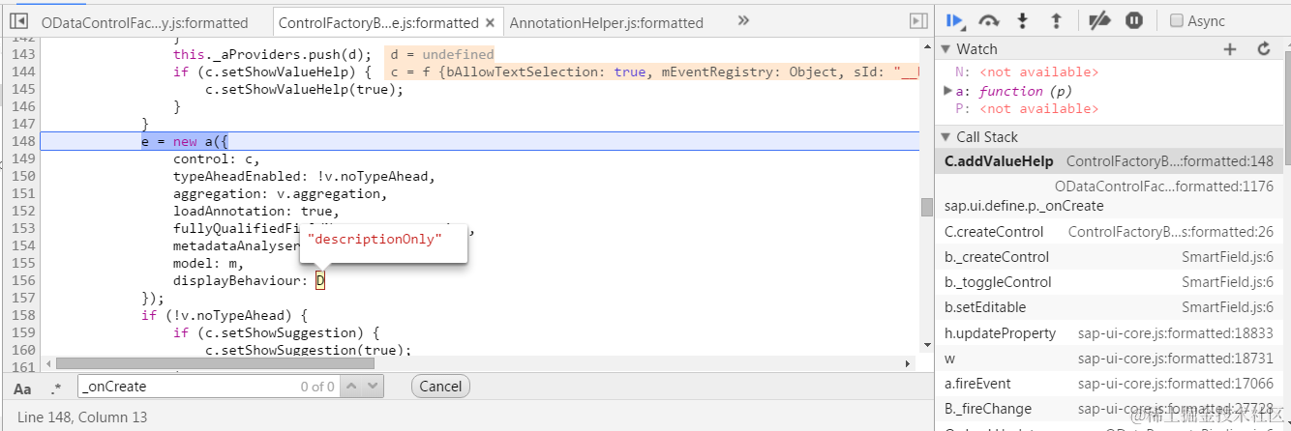Open ControlFactoryB...s:formatted:26 source link
1291x431 pixels.
(1171, 232)
